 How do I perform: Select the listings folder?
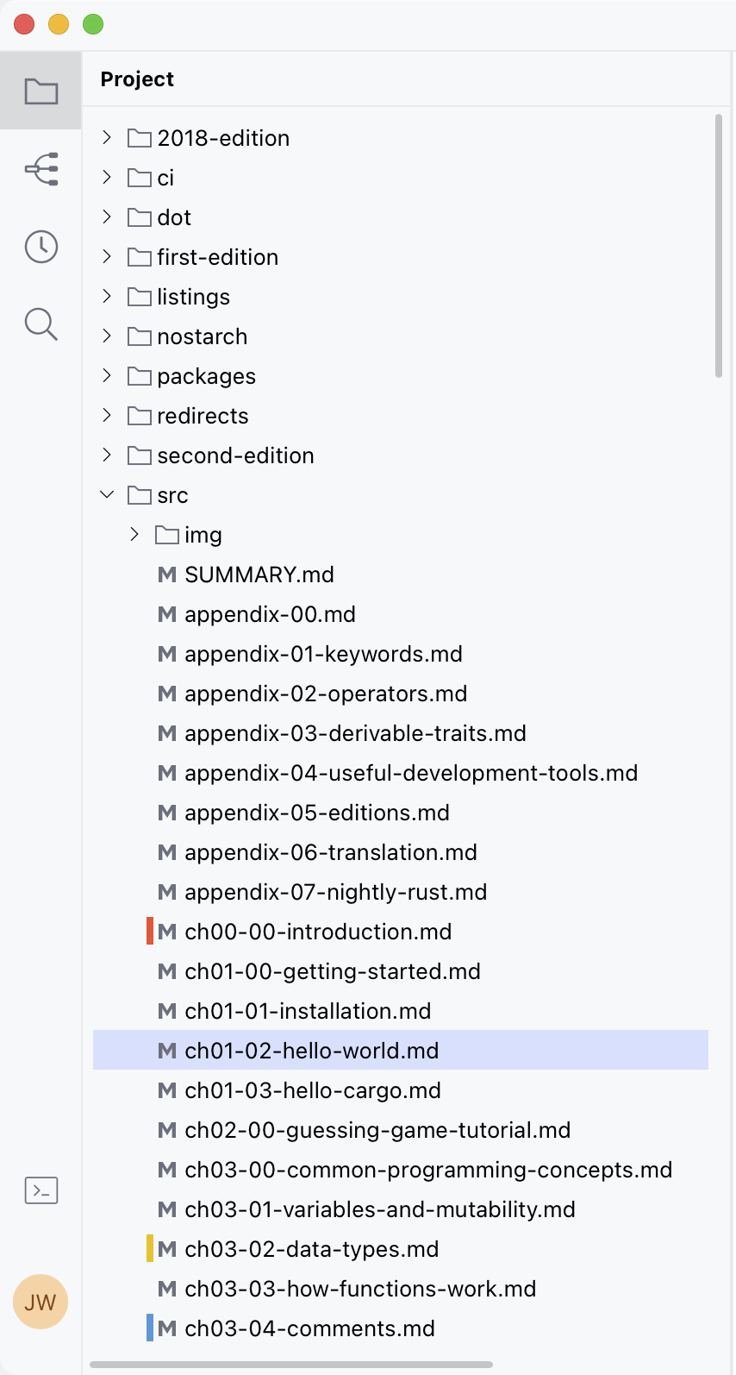point(193,297)
